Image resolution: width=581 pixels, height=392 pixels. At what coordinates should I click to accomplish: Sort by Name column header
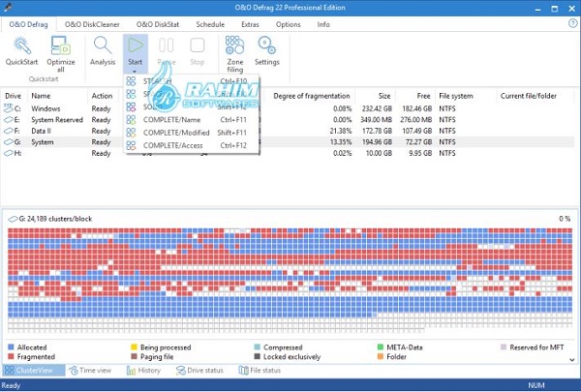(41, 96)
